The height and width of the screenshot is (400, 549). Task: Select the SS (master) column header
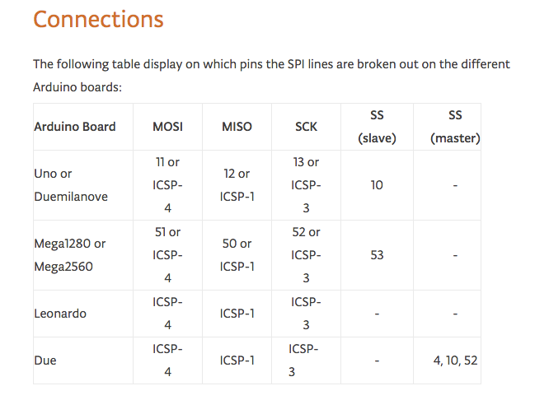click(x=455, y=127)
